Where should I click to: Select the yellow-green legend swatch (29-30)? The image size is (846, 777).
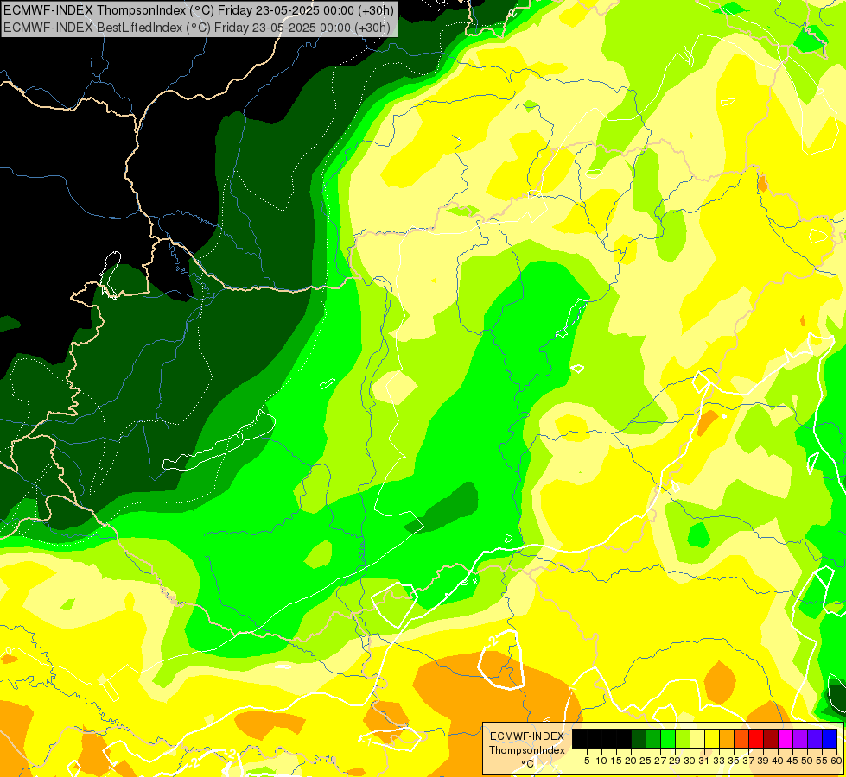[x=683, y=738]
